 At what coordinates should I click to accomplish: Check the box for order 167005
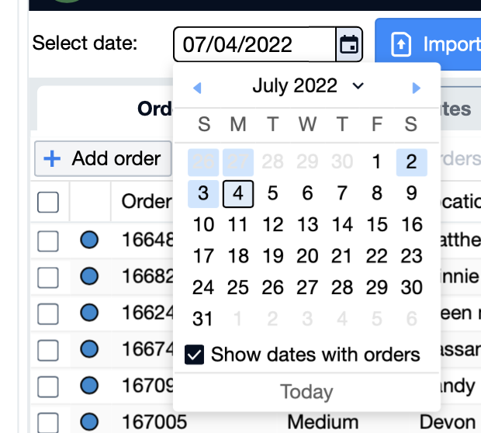(x=48, y=422)
